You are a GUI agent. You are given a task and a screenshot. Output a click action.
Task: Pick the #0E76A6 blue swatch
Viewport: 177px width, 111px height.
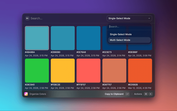88,38
